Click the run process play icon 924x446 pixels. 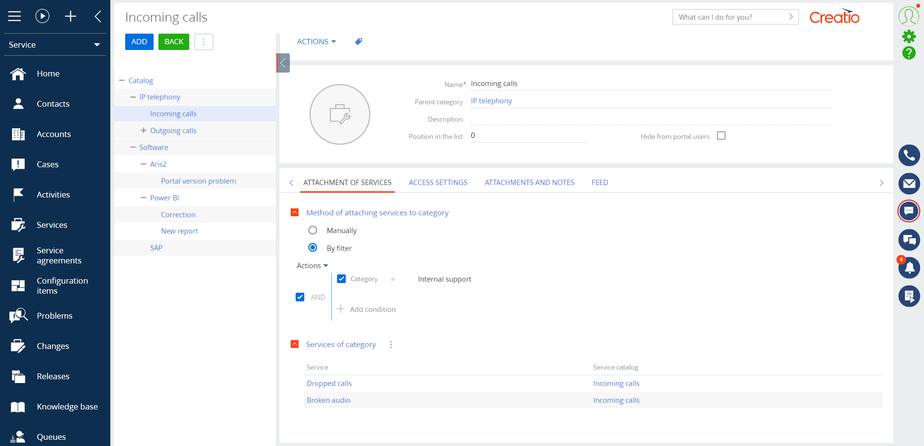[42, 16]
